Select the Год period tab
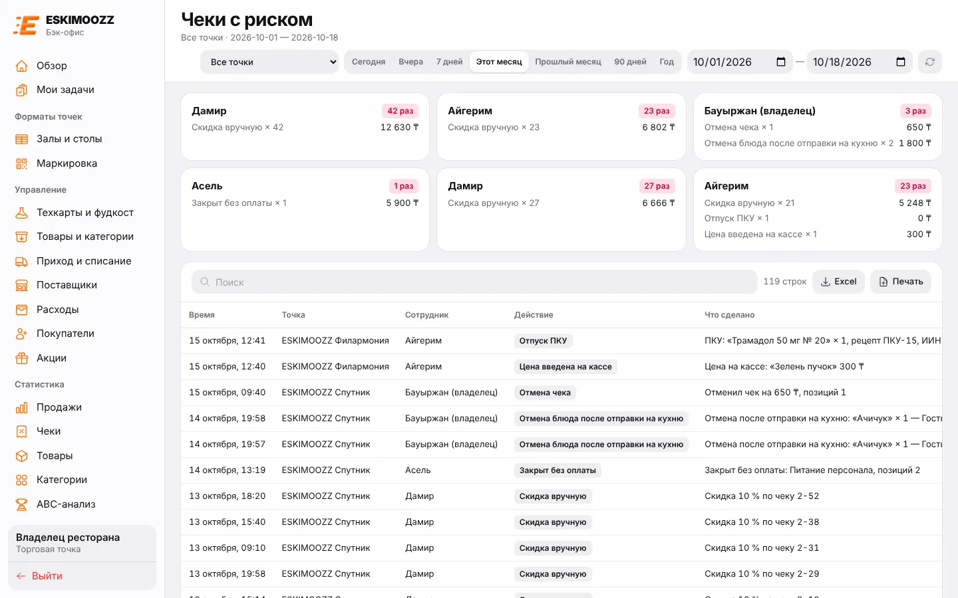 coord(667,62)
